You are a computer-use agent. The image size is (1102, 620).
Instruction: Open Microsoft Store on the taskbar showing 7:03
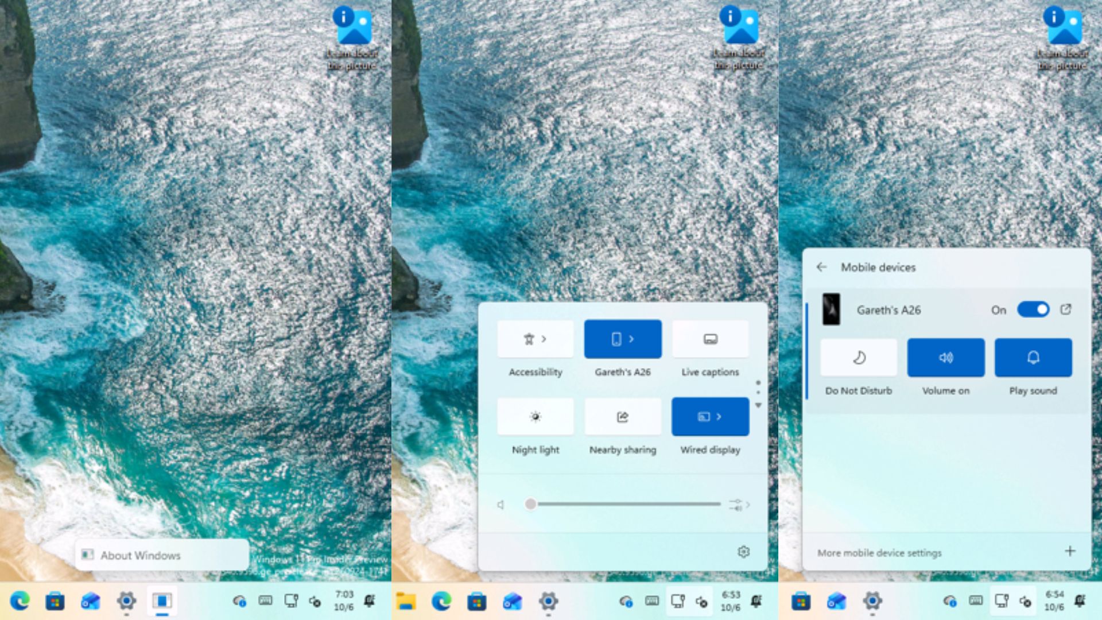pos(55,601)
